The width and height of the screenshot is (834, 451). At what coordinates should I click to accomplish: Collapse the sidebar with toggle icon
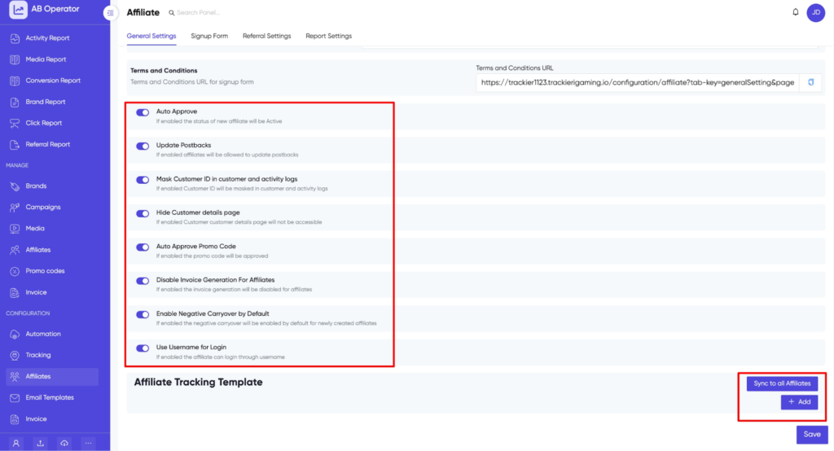point(110,13)
